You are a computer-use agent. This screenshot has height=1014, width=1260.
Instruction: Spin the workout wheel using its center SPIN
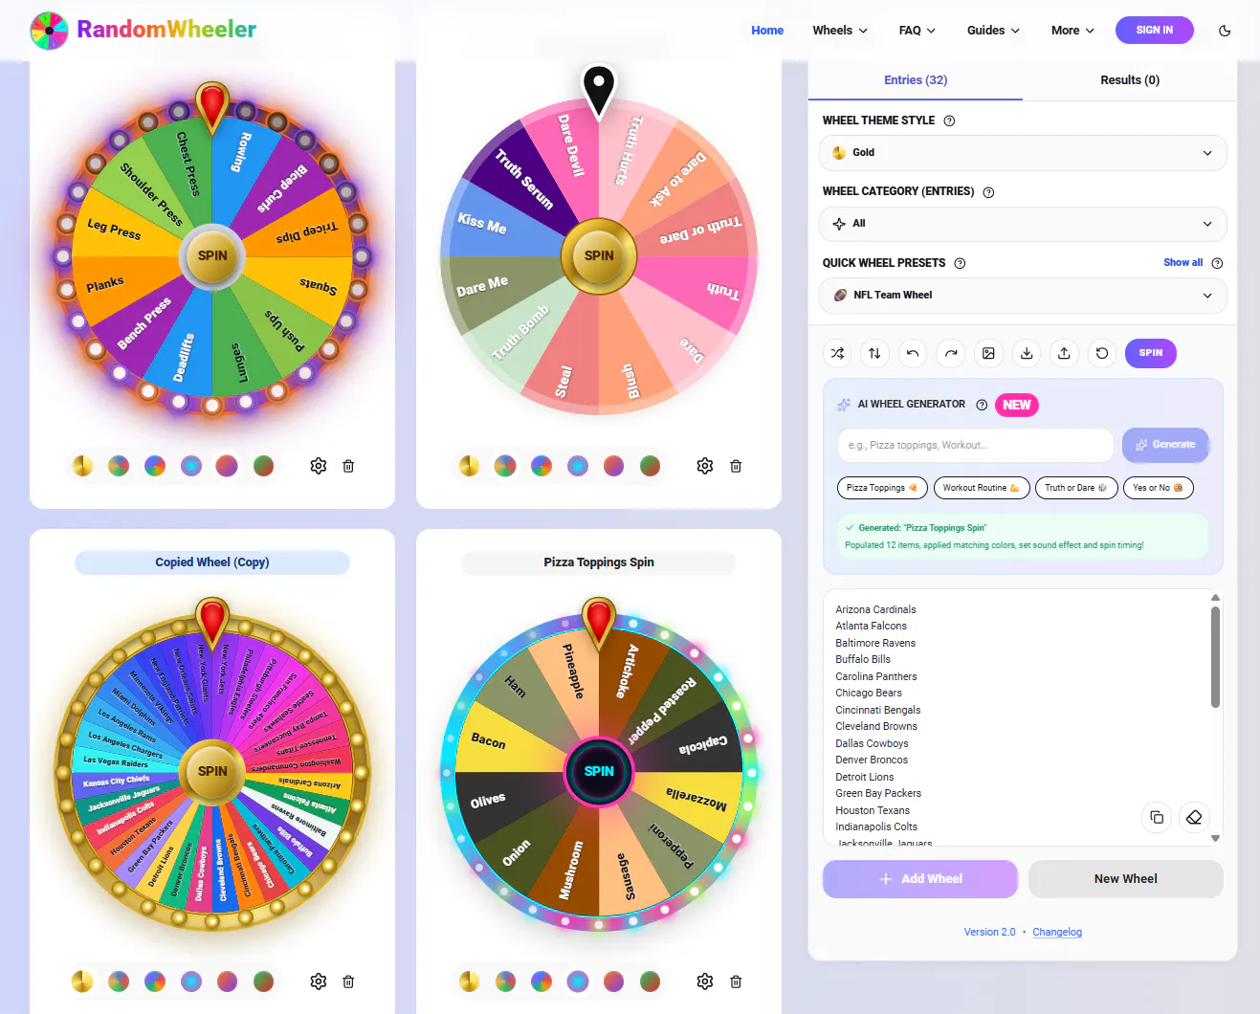(x=212, y=255)
